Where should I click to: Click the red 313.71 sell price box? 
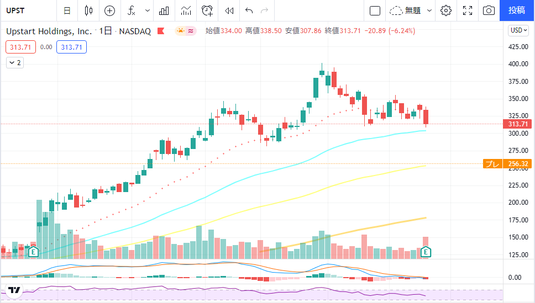(x=20, y=47)
